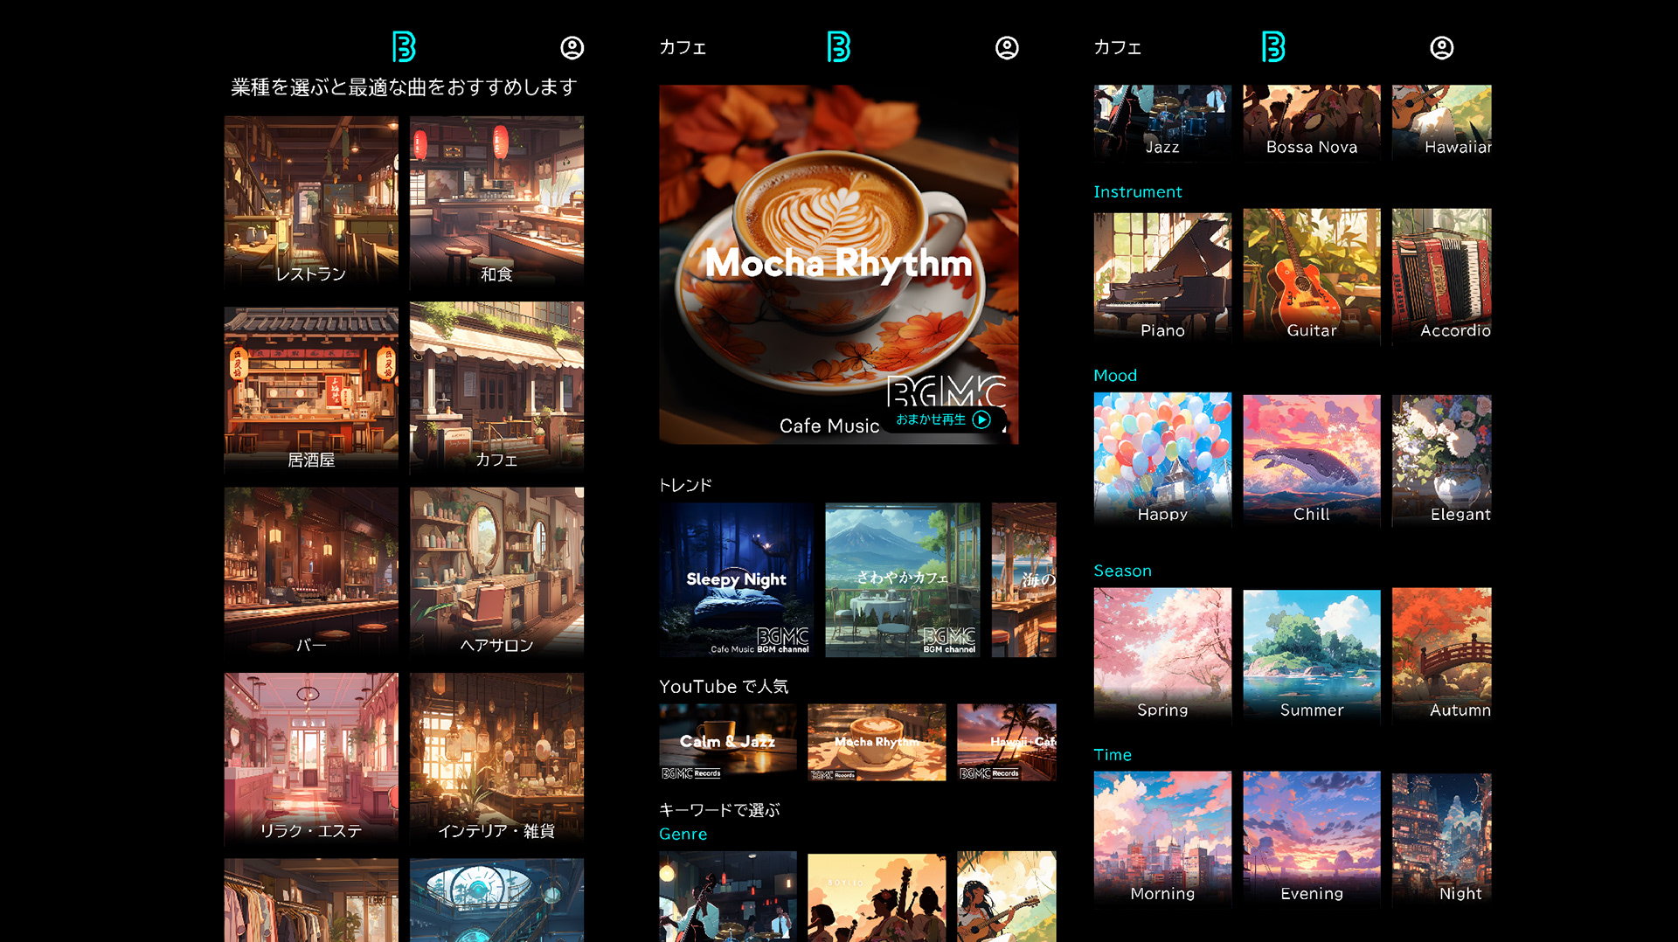
Task: Choose the Night time card
Action: tap(1442, 839)
